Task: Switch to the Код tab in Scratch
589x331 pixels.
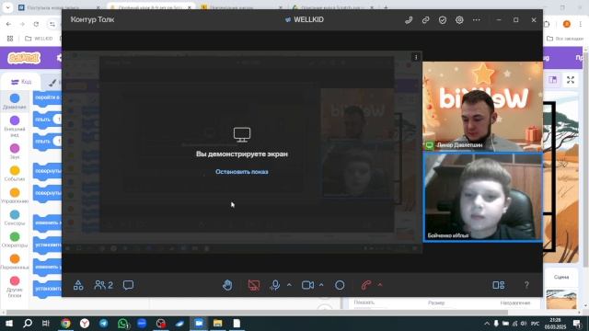Action: tap(21, 82)
